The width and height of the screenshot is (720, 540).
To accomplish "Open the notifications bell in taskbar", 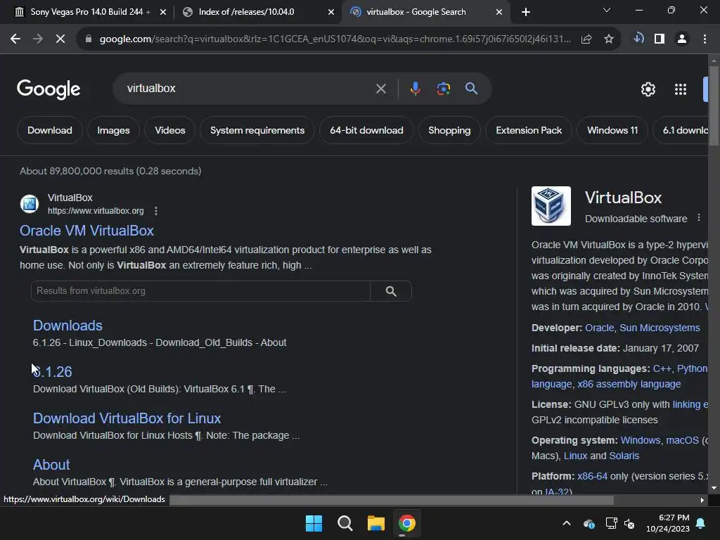I will pos(701,523).
